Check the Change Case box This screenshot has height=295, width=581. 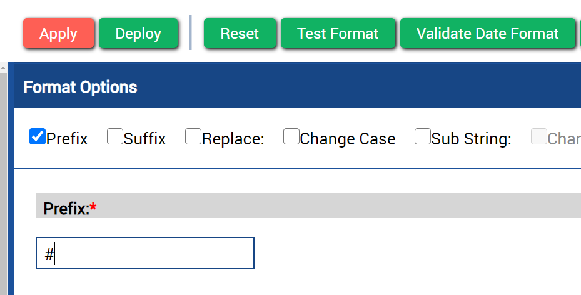(x=291, y=137)
